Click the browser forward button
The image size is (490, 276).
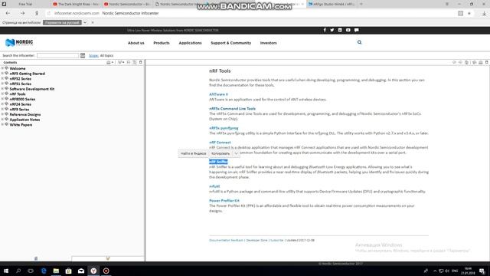[x=22, y=13]
